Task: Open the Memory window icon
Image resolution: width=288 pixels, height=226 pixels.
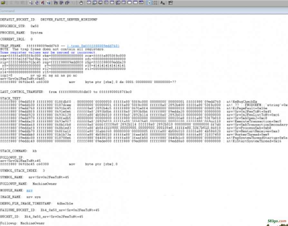Action: 112,3
